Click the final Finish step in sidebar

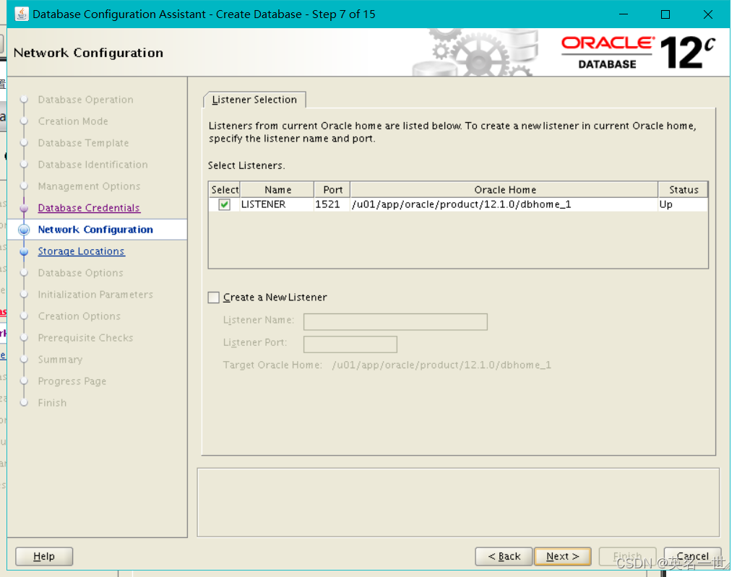coord(52,402)
